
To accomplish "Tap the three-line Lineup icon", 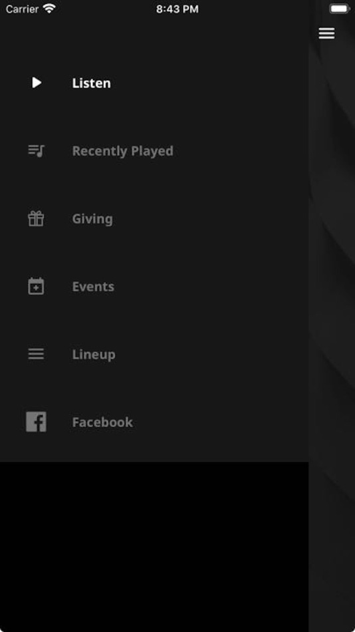I will 37,355.
